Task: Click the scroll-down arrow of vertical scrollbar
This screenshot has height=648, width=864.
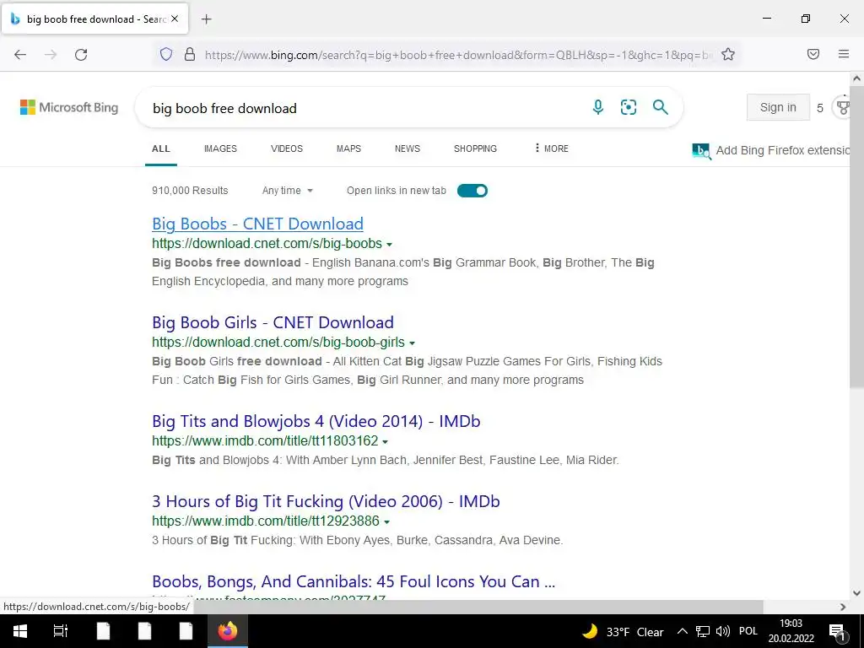Action: [x=857, y=593]
